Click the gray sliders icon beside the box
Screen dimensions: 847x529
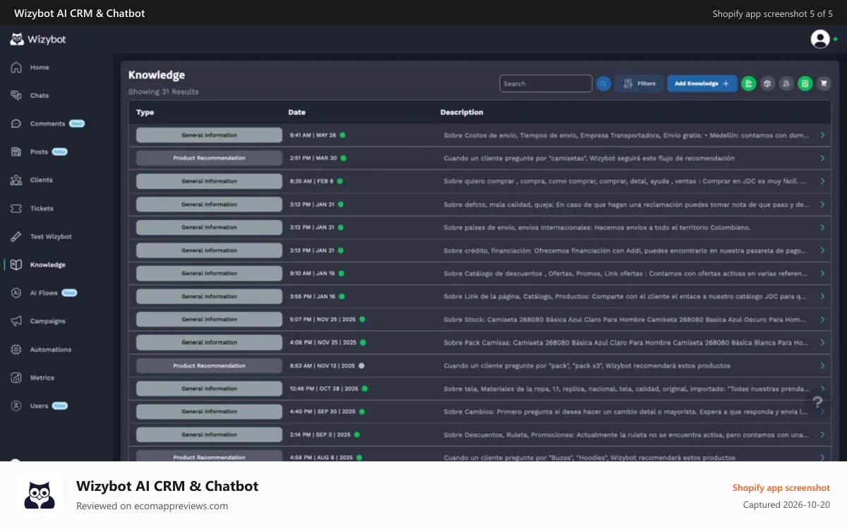(x=786, y=84)
